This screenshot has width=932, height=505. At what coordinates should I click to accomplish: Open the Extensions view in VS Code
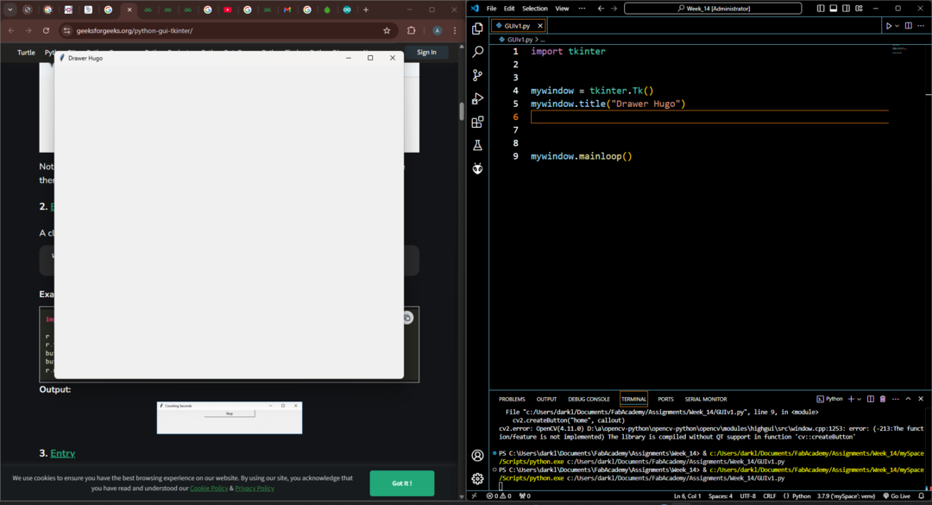[x=477, y=122]
